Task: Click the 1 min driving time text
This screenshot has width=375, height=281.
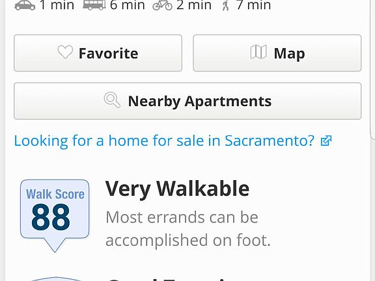Action: (x=57, y=5)
